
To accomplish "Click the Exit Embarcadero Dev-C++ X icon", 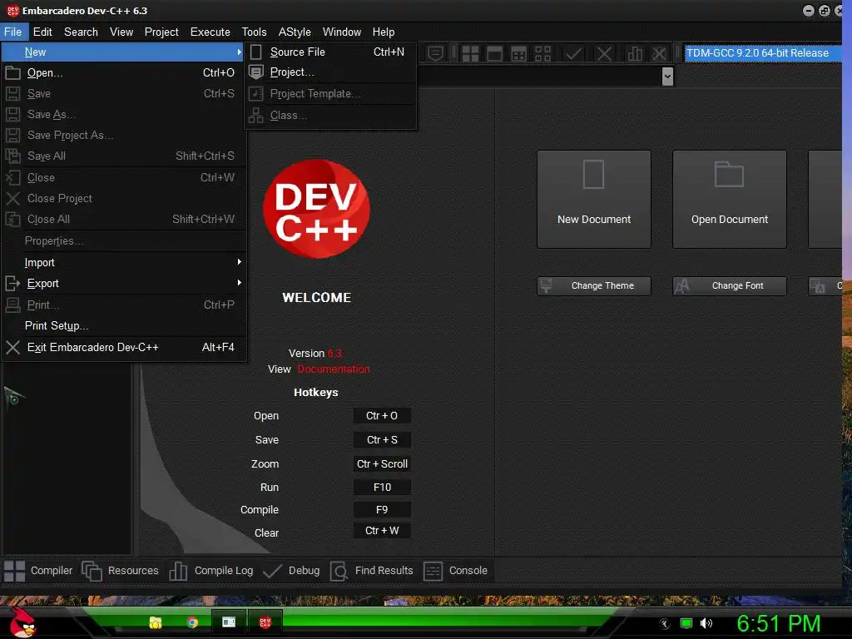I will 13,347.
